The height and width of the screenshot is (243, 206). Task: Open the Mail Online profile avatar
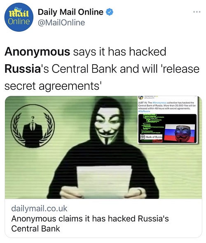point(19,17)
